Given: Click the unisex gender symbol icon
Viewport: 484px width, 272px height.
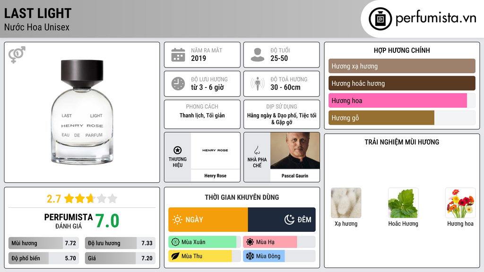Looking at the screenshot, I should click(17, 55).
